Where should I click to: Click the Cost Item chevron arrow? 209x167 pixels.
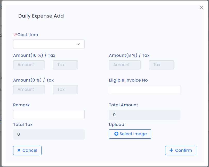click(78, 44)
